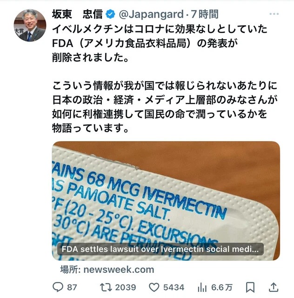Open the tweet text starting with イベルメクチン
294x298 pixels.
tap(165, 79)
